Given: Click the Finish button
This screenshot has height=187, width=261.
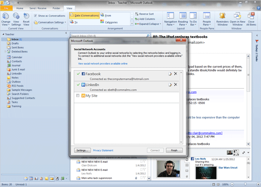Looking at the screenshot, I should (174, 150).
